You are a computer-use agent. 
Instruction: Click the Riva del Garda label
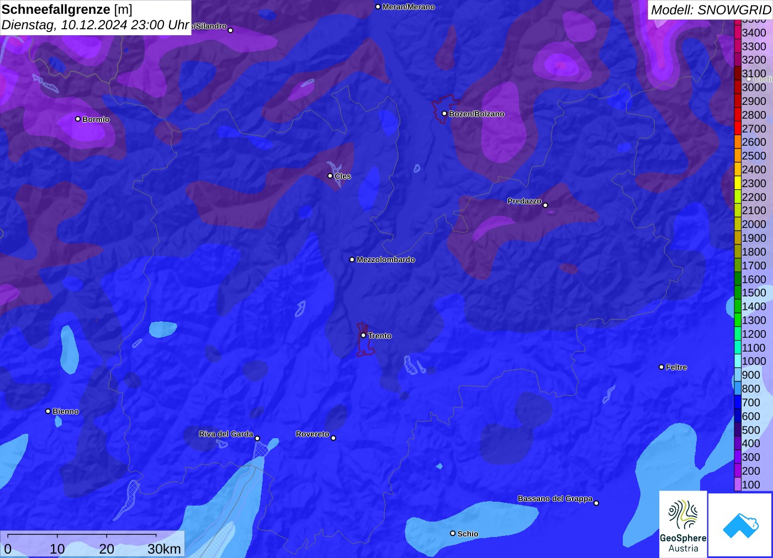point(226,434)
